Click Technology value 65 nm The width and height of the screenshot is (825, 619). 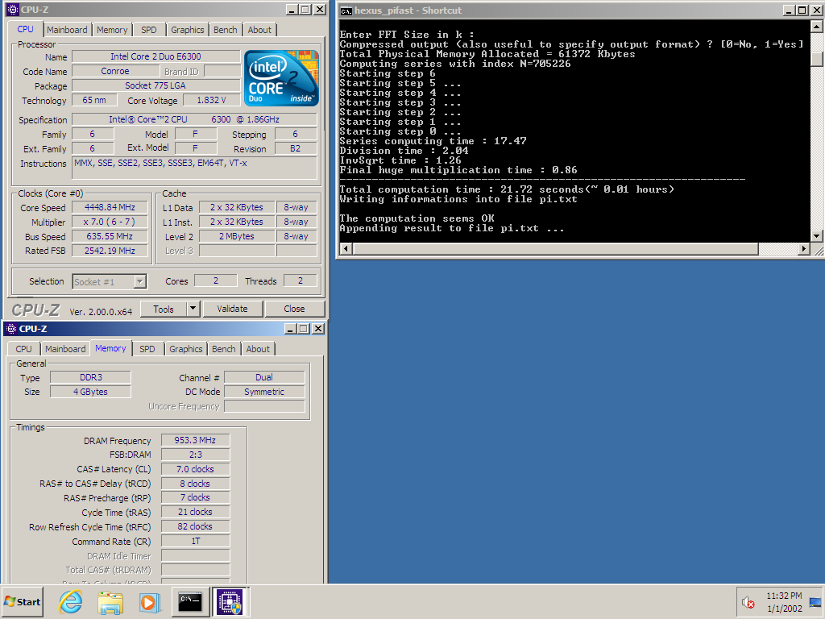[x=94, y=100]
